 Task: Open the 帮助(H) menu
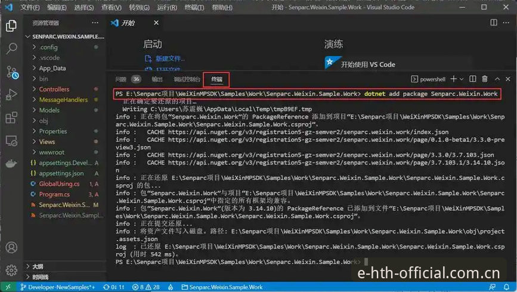(222, 7)
